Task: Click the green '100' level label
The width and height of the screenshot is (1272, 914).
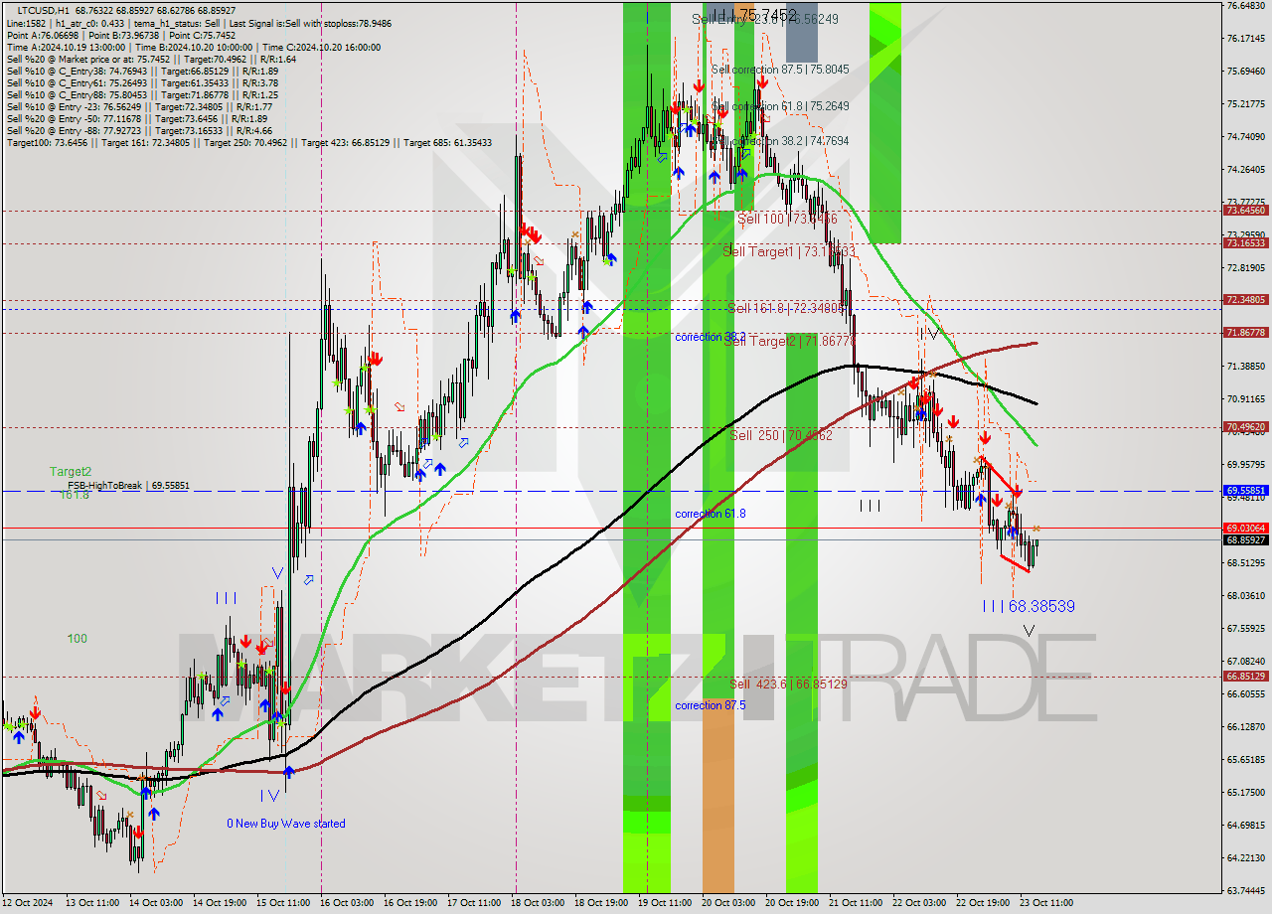Action: [78, 639]
